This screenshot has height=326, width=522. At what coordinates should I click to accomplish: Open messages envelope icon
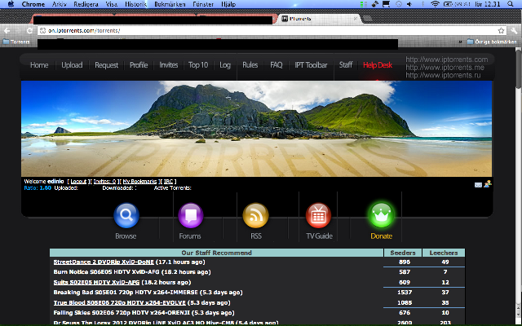pos(478,185)
